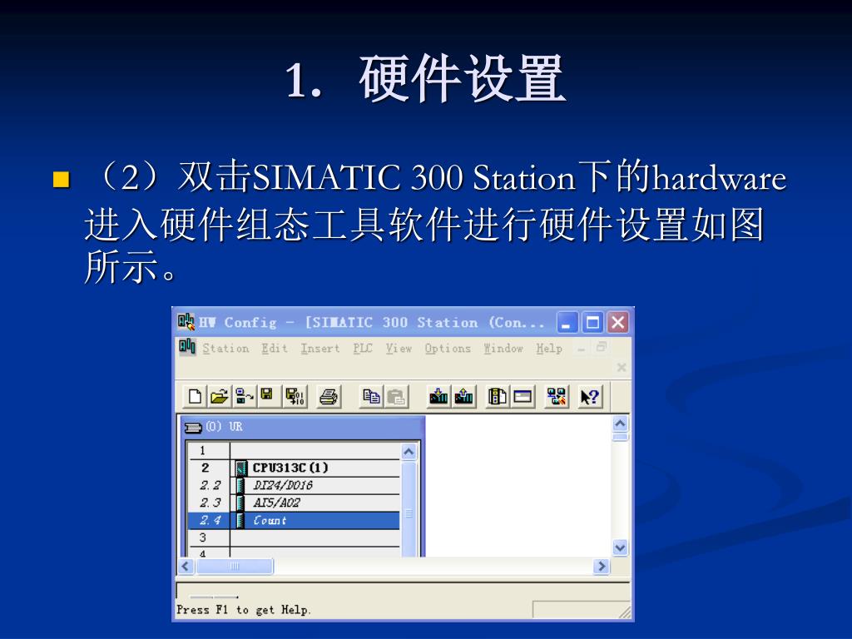The height and width of the screenshot is (639, 852).
Task: Click the New station icon in toolbar
Action: point(195,396)
